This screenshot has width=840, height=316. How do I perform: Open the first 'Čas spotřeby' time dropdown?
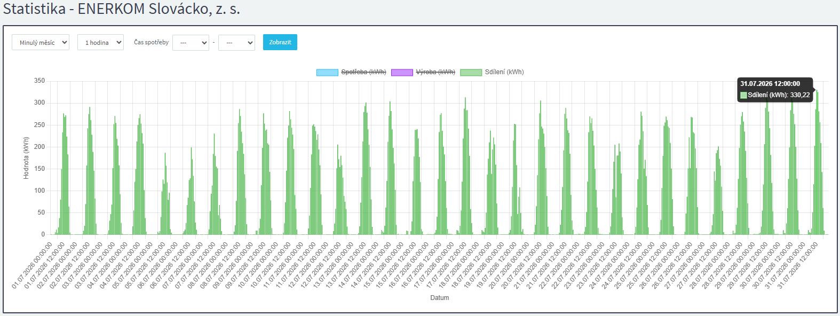pos(191,43)
